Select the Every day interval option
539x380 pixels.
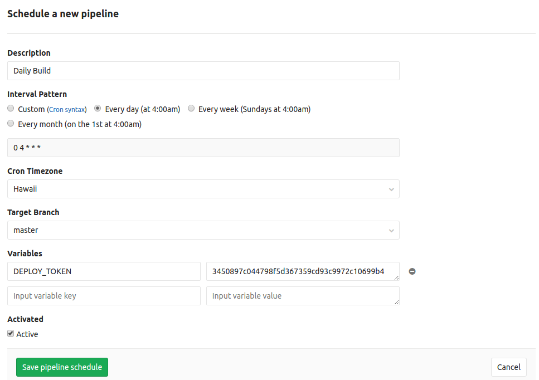point(98,108)
